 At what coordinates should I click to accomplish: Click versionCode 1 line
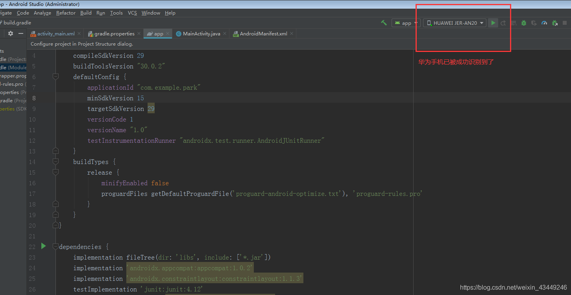tap(110, 120)
